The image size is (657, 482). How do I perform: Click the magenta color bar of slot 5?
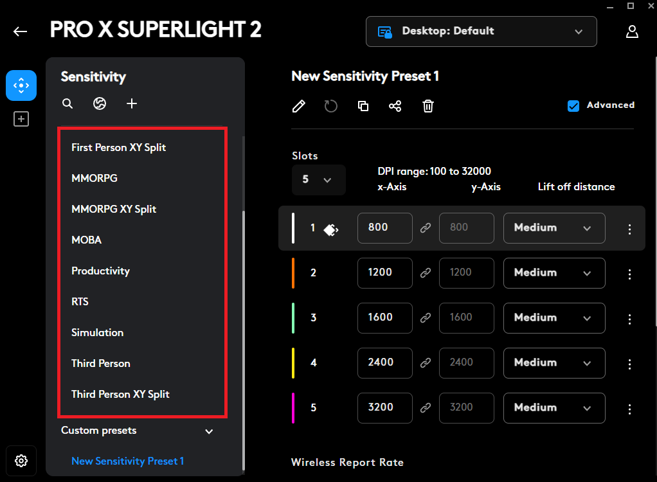(x=293, y=408)
